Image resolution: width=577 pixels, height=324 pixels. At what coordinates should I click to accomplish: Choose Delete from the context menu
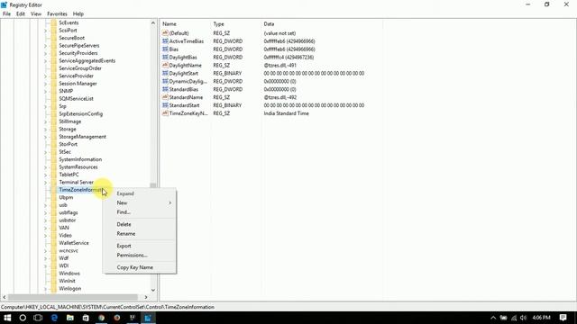(140, 224)
